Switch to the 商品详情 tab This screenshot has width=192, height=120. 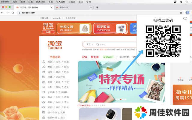click(x=66, y=7)
